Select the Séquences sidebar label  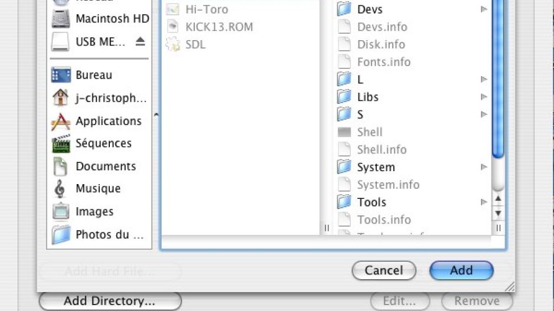click(103, 143)
